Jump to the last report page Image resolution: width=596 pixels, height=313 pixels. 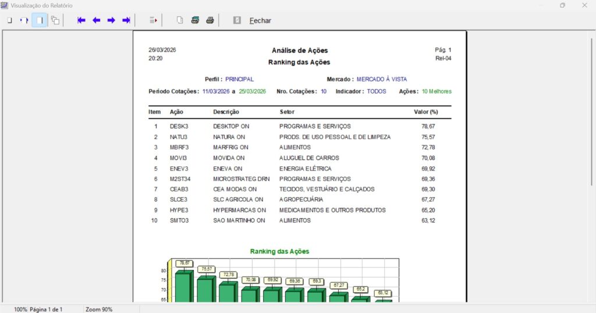(x=126, y=20)
